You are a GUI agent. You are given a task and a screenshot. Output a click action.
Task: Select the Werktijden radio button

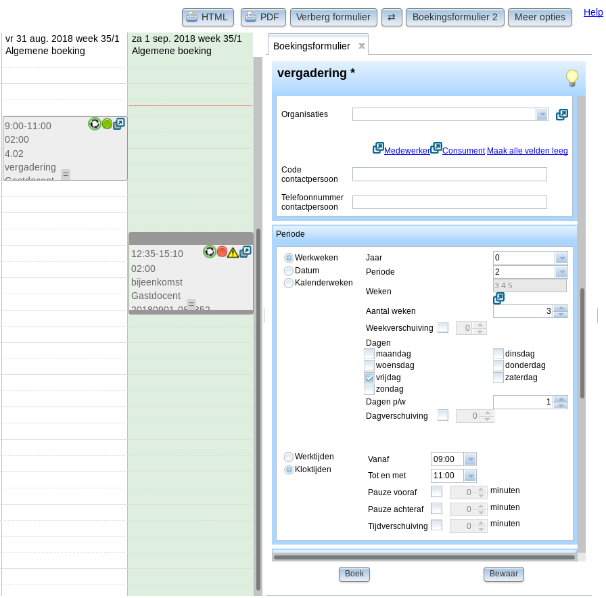point(289,457)
